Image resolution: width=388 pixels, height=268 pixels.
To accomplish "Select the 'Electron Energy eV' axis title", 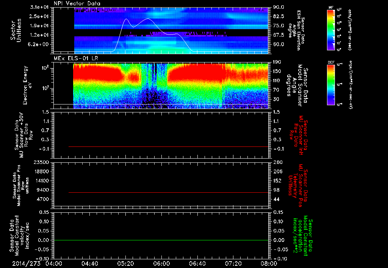I will pyautogui.click(x=27, y=85).
